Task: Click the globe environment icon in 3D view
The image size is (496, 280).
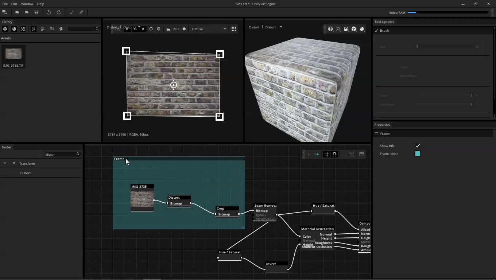Action: [330, 29]
